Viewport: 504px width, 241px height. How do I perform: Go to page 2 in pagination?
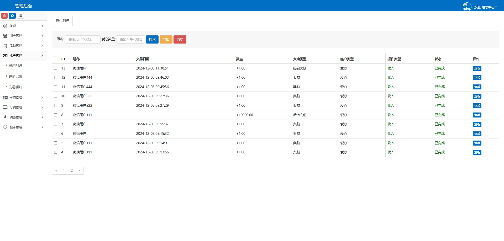pyautogui.click(x=72, y=171)
